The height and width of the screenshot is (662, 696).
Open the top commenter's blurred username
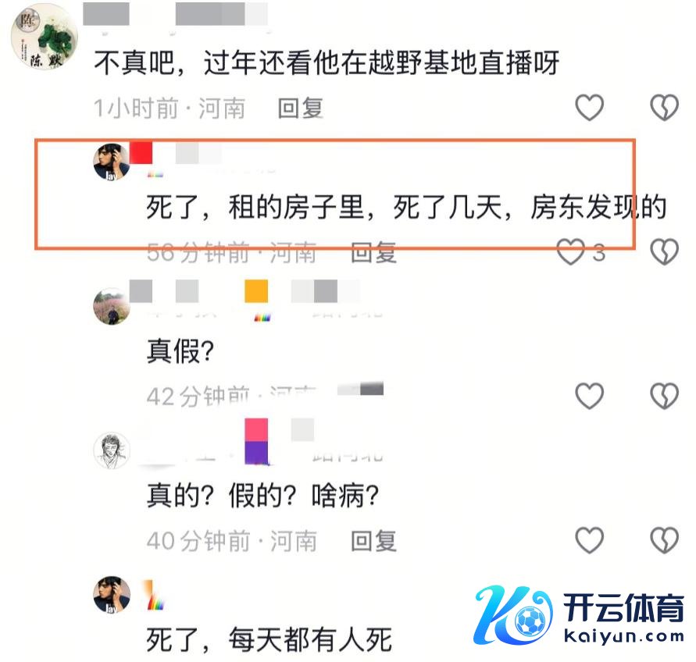175,14
